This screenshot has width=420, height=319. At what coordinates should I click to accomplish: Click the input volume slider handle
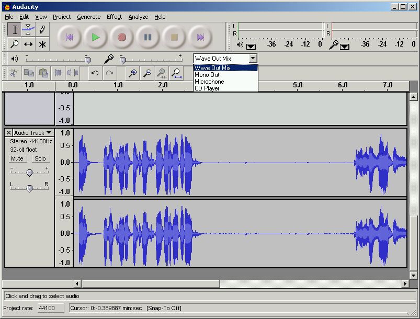[x=122, y=60]
